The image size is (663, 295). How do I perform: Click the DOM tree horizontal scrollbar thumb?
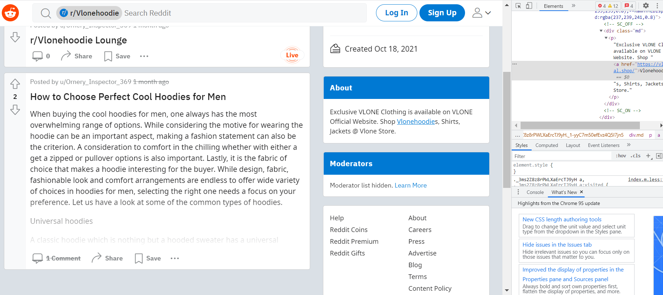pyautogui.click(x=580, y=125)
